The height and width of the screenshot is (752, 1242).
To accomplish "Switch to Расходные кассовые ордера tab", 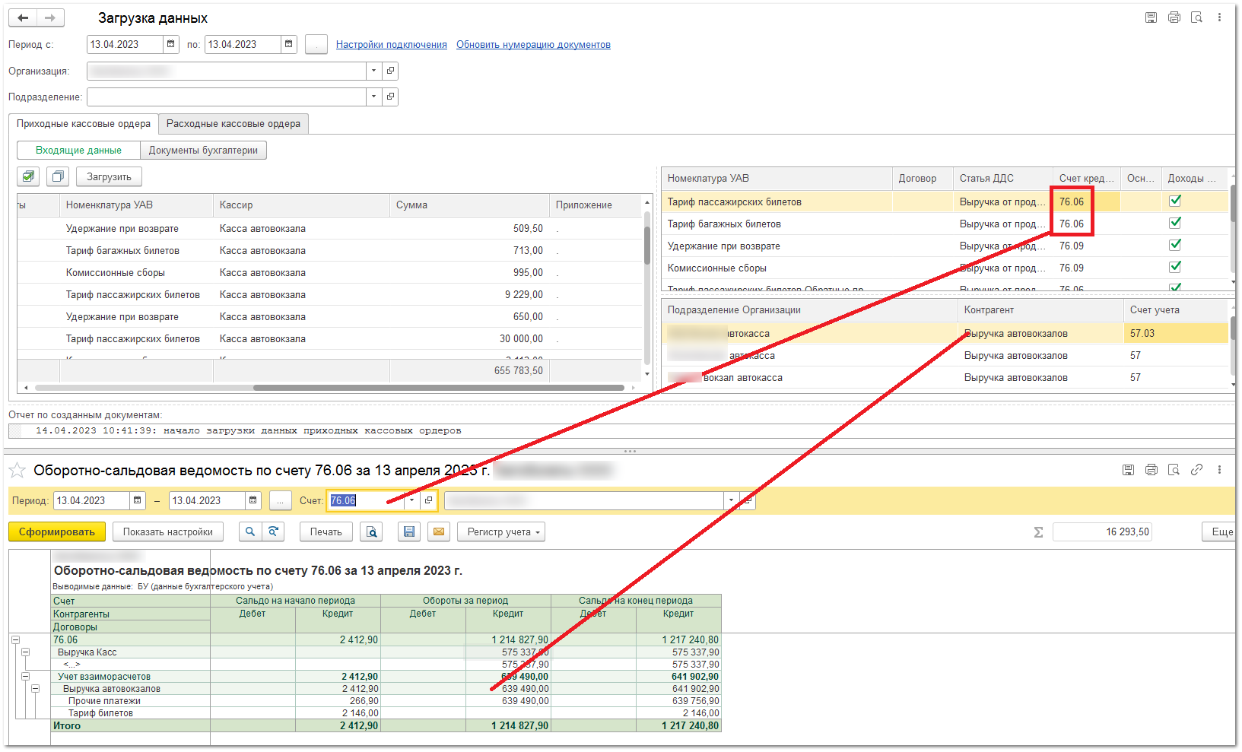I will (x=233, y=123).
